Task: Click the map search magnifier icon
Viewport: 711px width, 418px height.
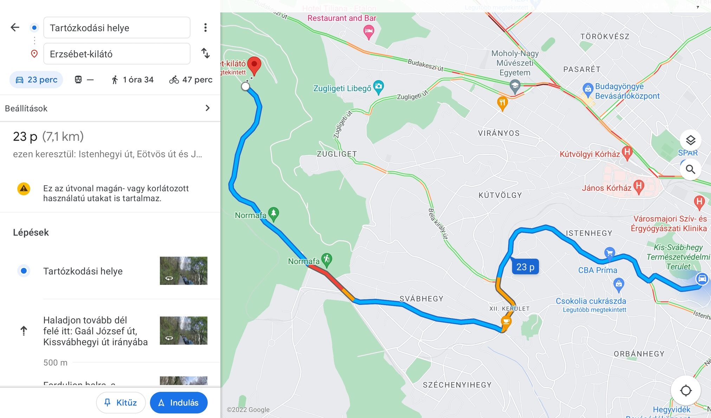Action: point(690,170)
